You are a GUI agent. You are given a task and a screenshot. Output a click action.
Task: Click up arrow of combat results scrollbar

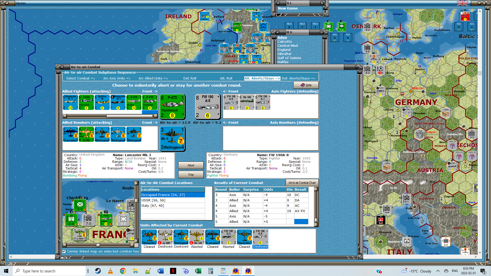pyautogui.click(x=316, y=189)
